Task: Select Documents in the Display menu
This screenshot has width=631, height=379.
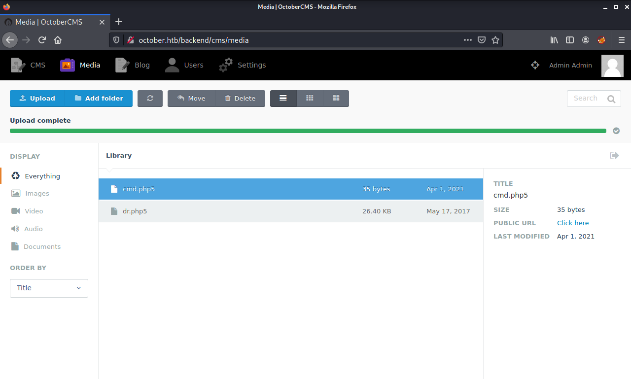Action: click(x=41, y=246)
